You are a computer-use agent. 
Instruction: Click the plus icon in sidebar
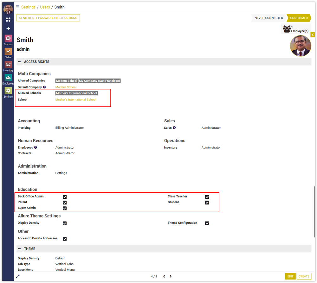[x=8, y=29]
